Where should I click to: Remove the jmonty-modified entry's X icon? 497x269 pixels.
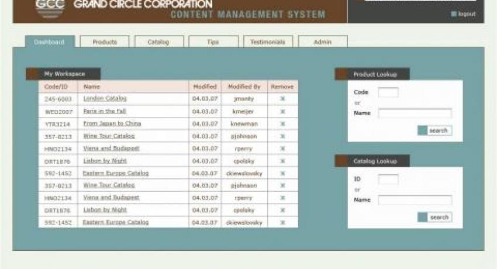(x=282, y=99)
